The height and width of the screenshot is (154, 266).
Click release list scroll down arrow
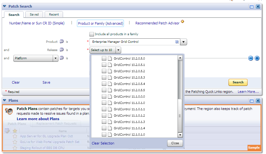tap(180, 135)
